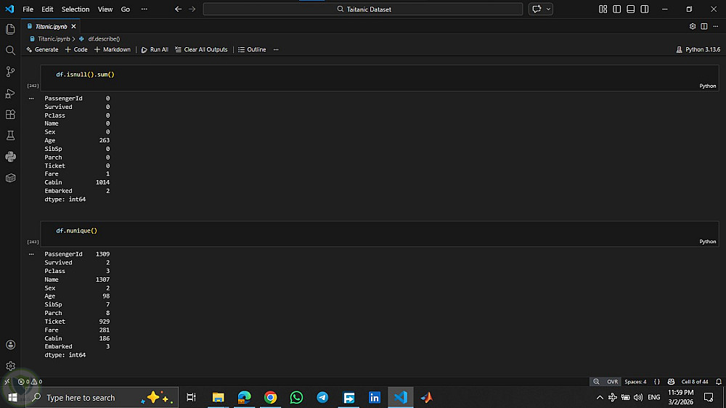The width and height of the screenshot is (726, 408).
Task: Customize layout icon in title bar
Action: (x=603, y=9)
